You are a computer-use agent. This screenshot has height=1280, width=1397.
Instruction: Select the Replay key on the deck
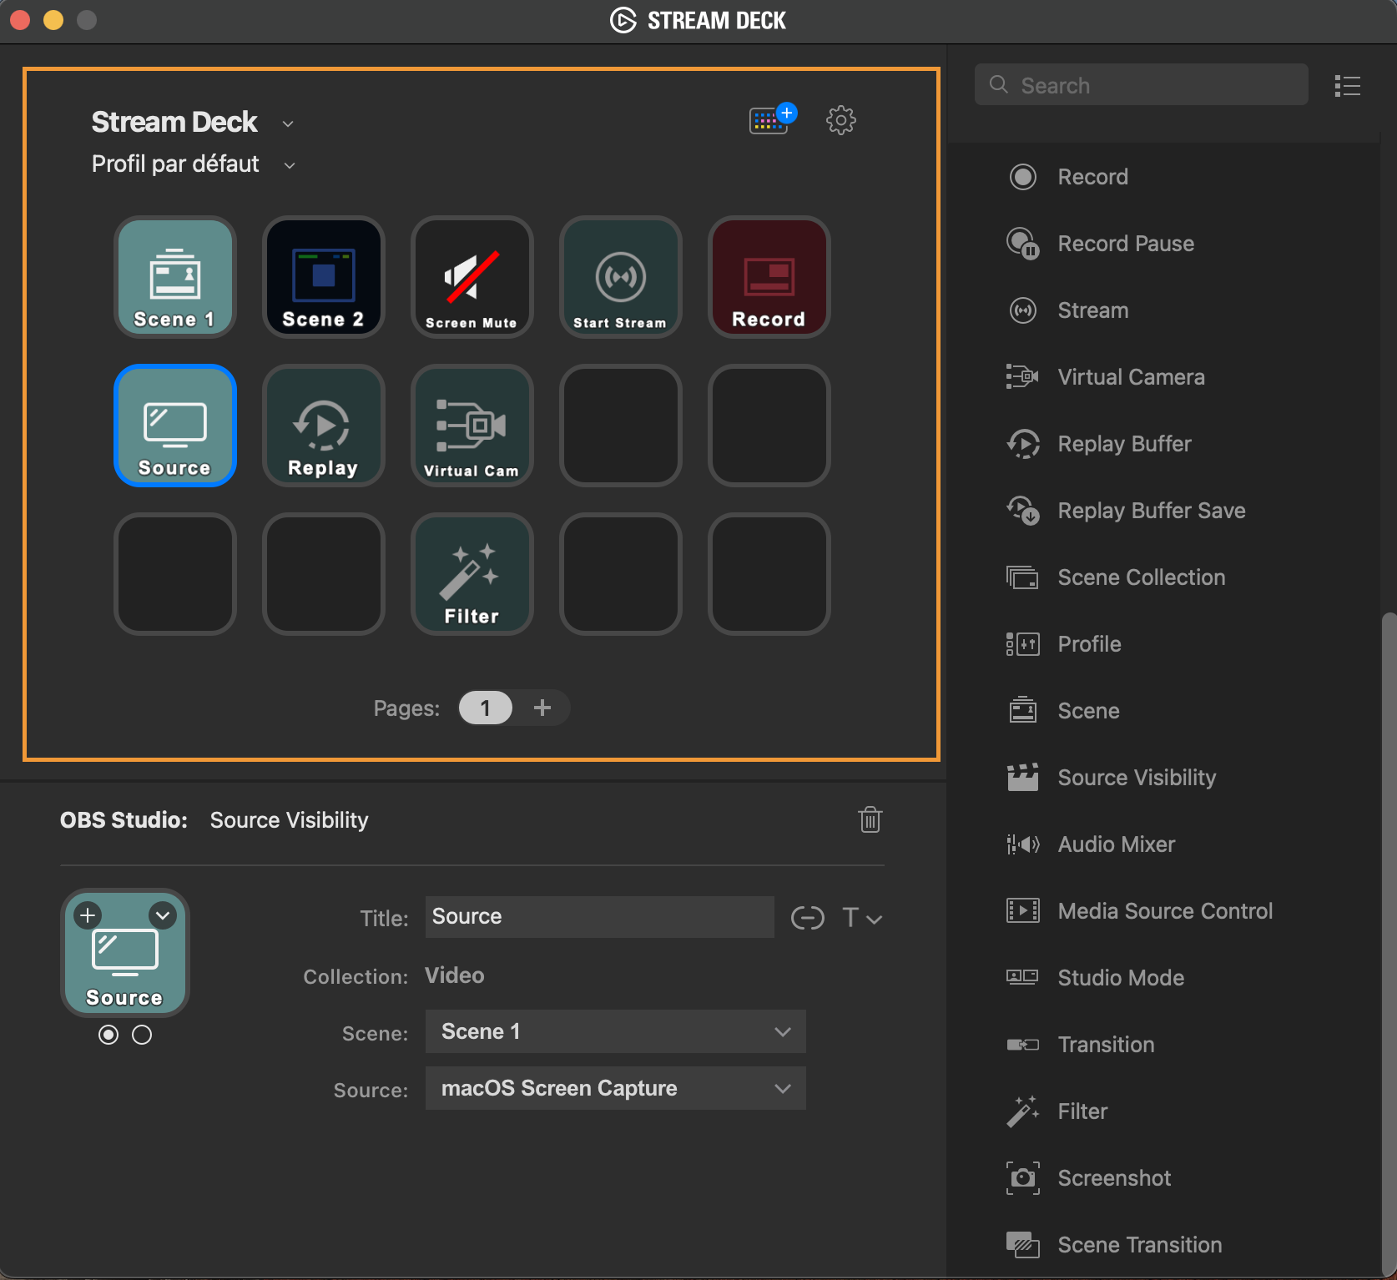[323, 426]
